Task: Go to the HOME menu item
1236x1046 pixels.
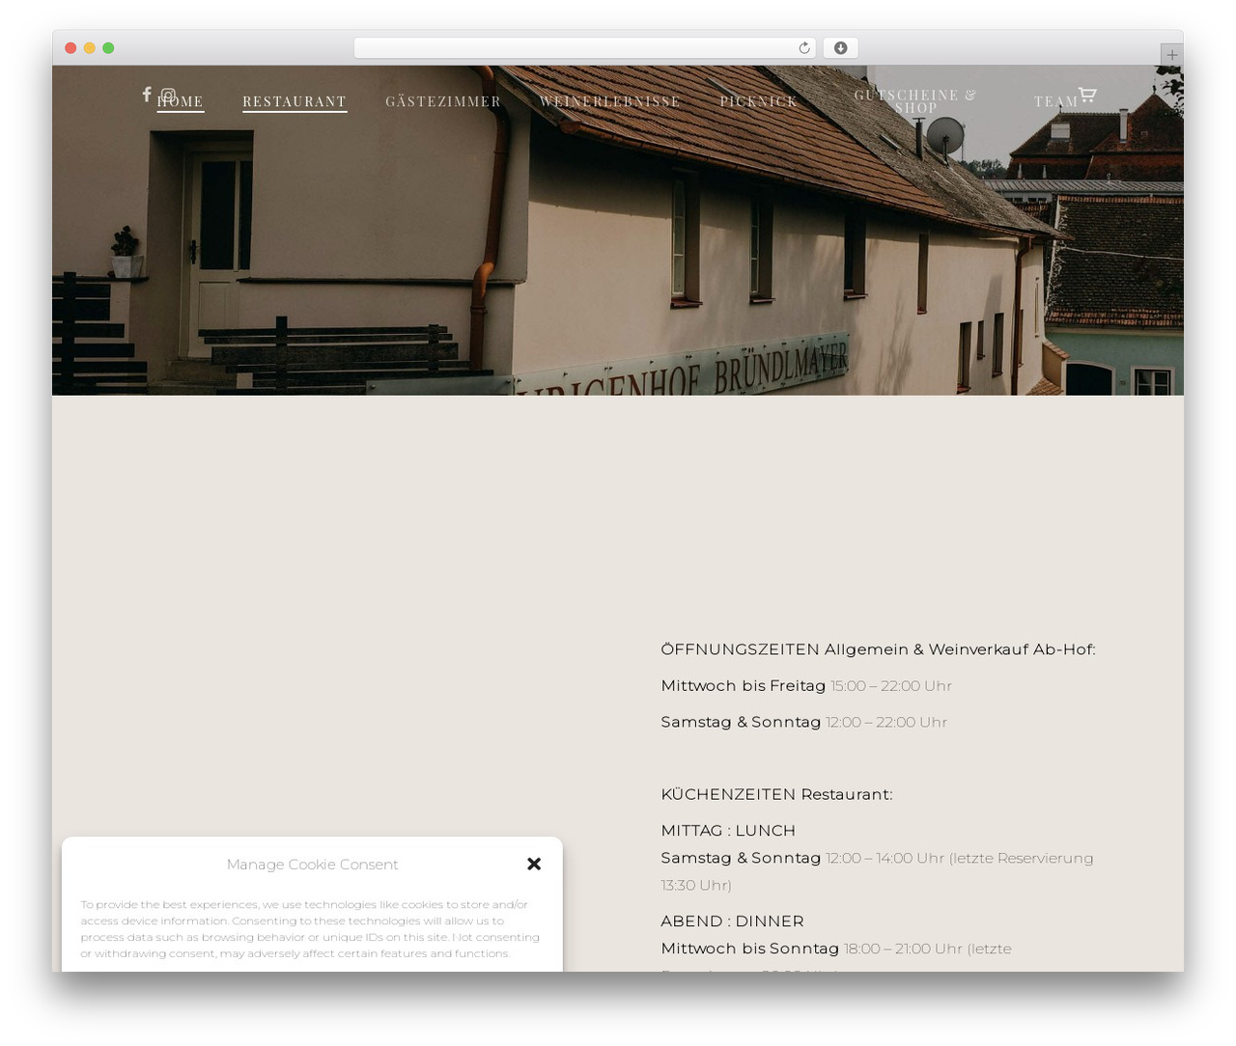Action: [181, 101]
